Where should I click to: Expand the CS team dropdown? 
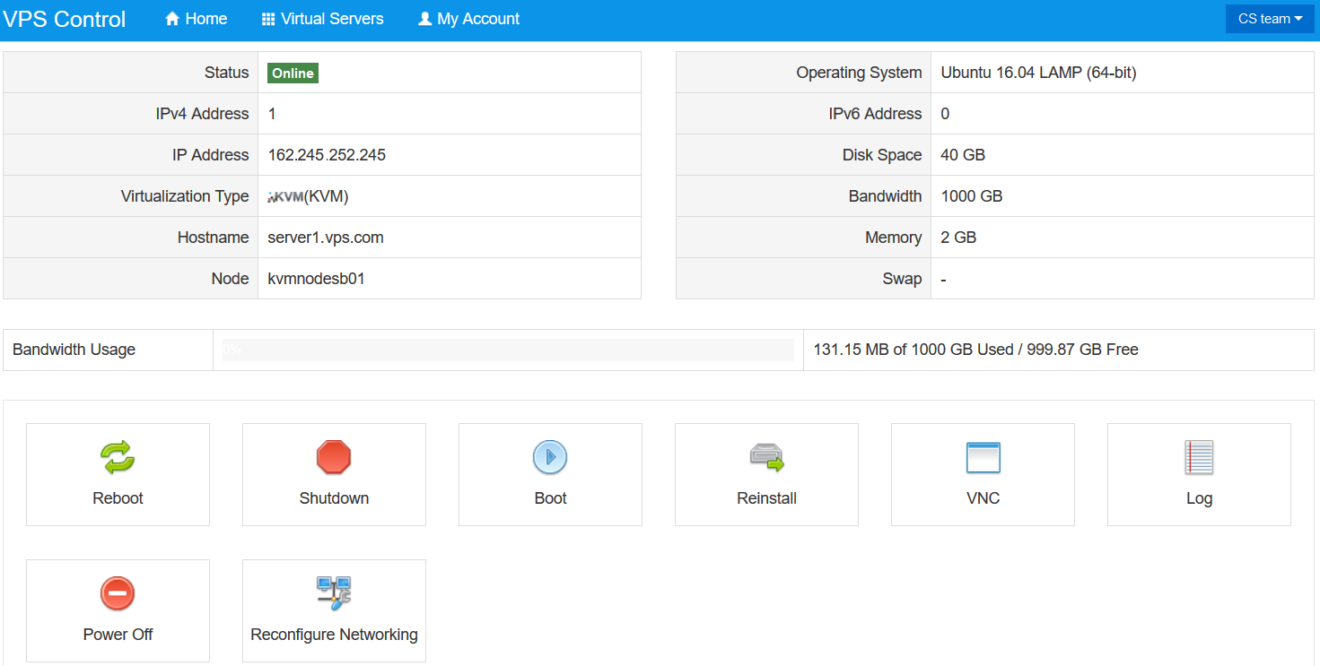point(1270,19)
